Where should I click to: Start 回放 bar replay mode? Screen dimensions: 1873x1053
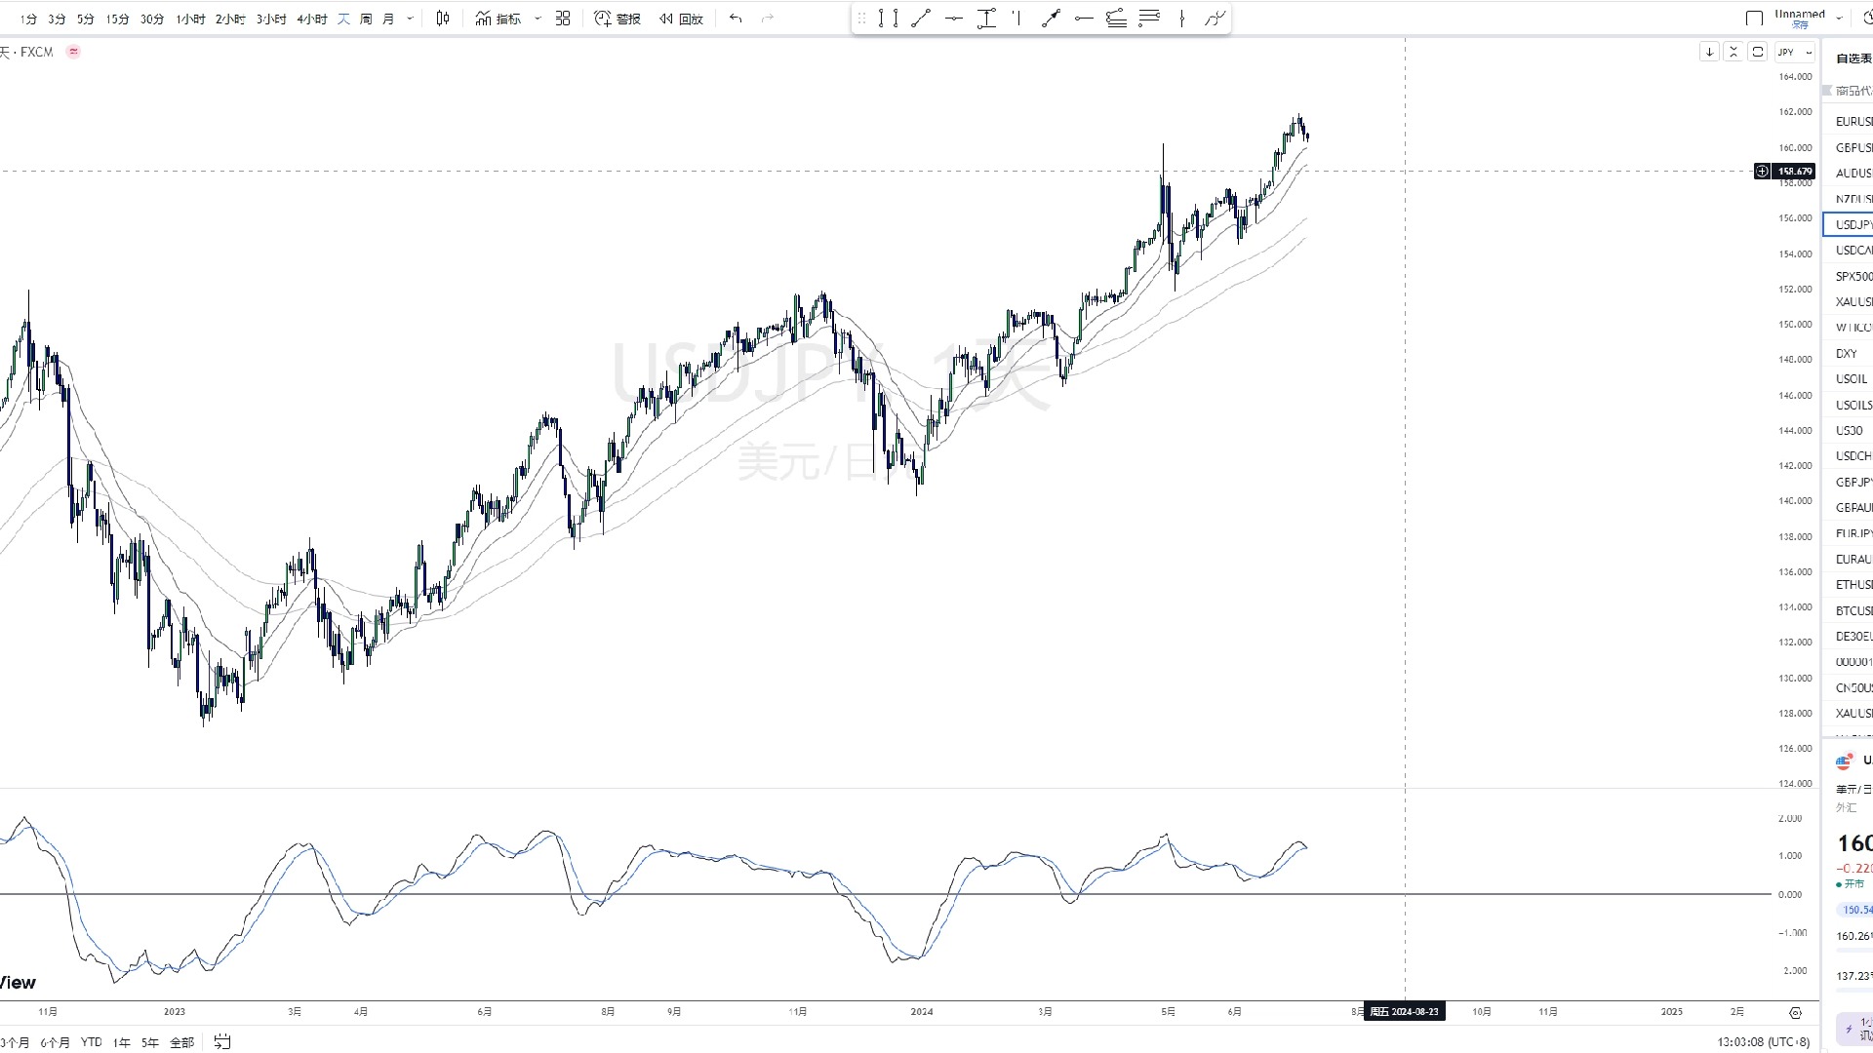click(x=681, y=19)
